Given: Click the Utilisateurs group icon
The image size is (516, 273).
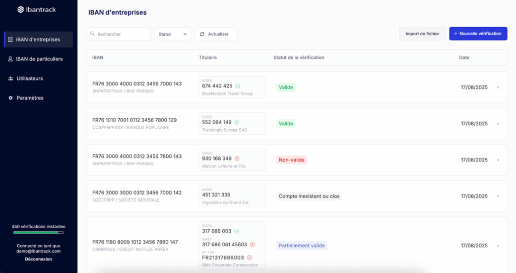Looking at the screenshot, I should (x=11, y=78).
